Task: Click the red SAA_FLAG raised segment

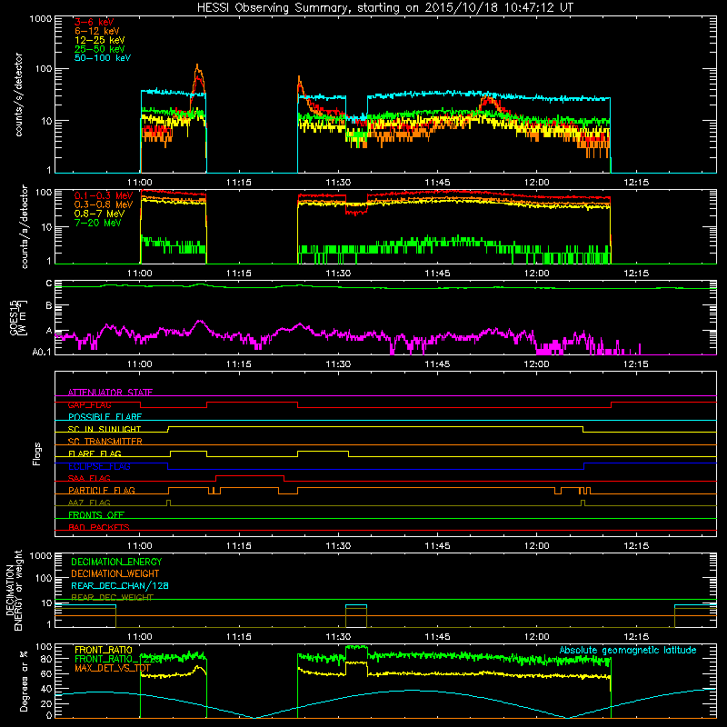Action: [250, 475]
